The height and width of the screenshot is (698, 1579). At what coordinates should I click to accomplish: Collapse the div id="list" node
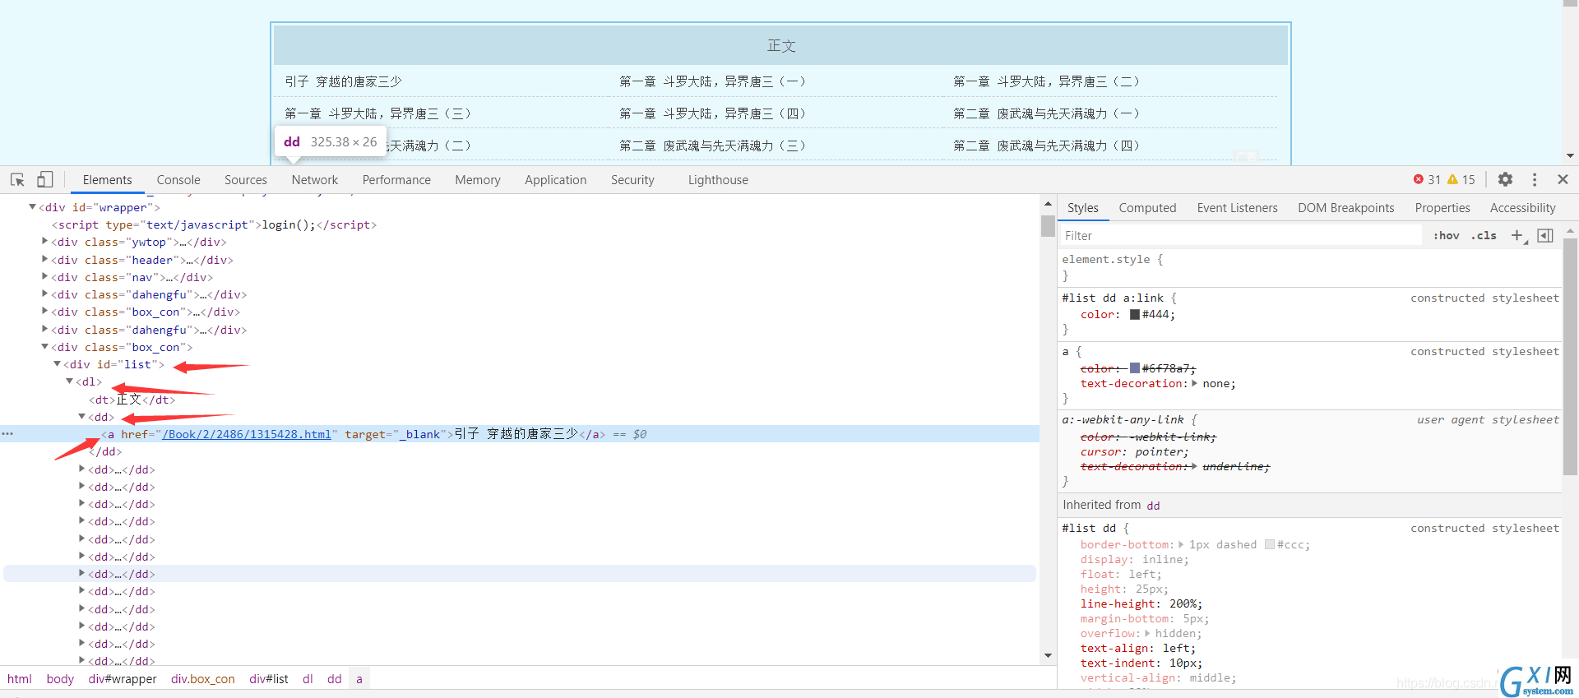(57, 364)
